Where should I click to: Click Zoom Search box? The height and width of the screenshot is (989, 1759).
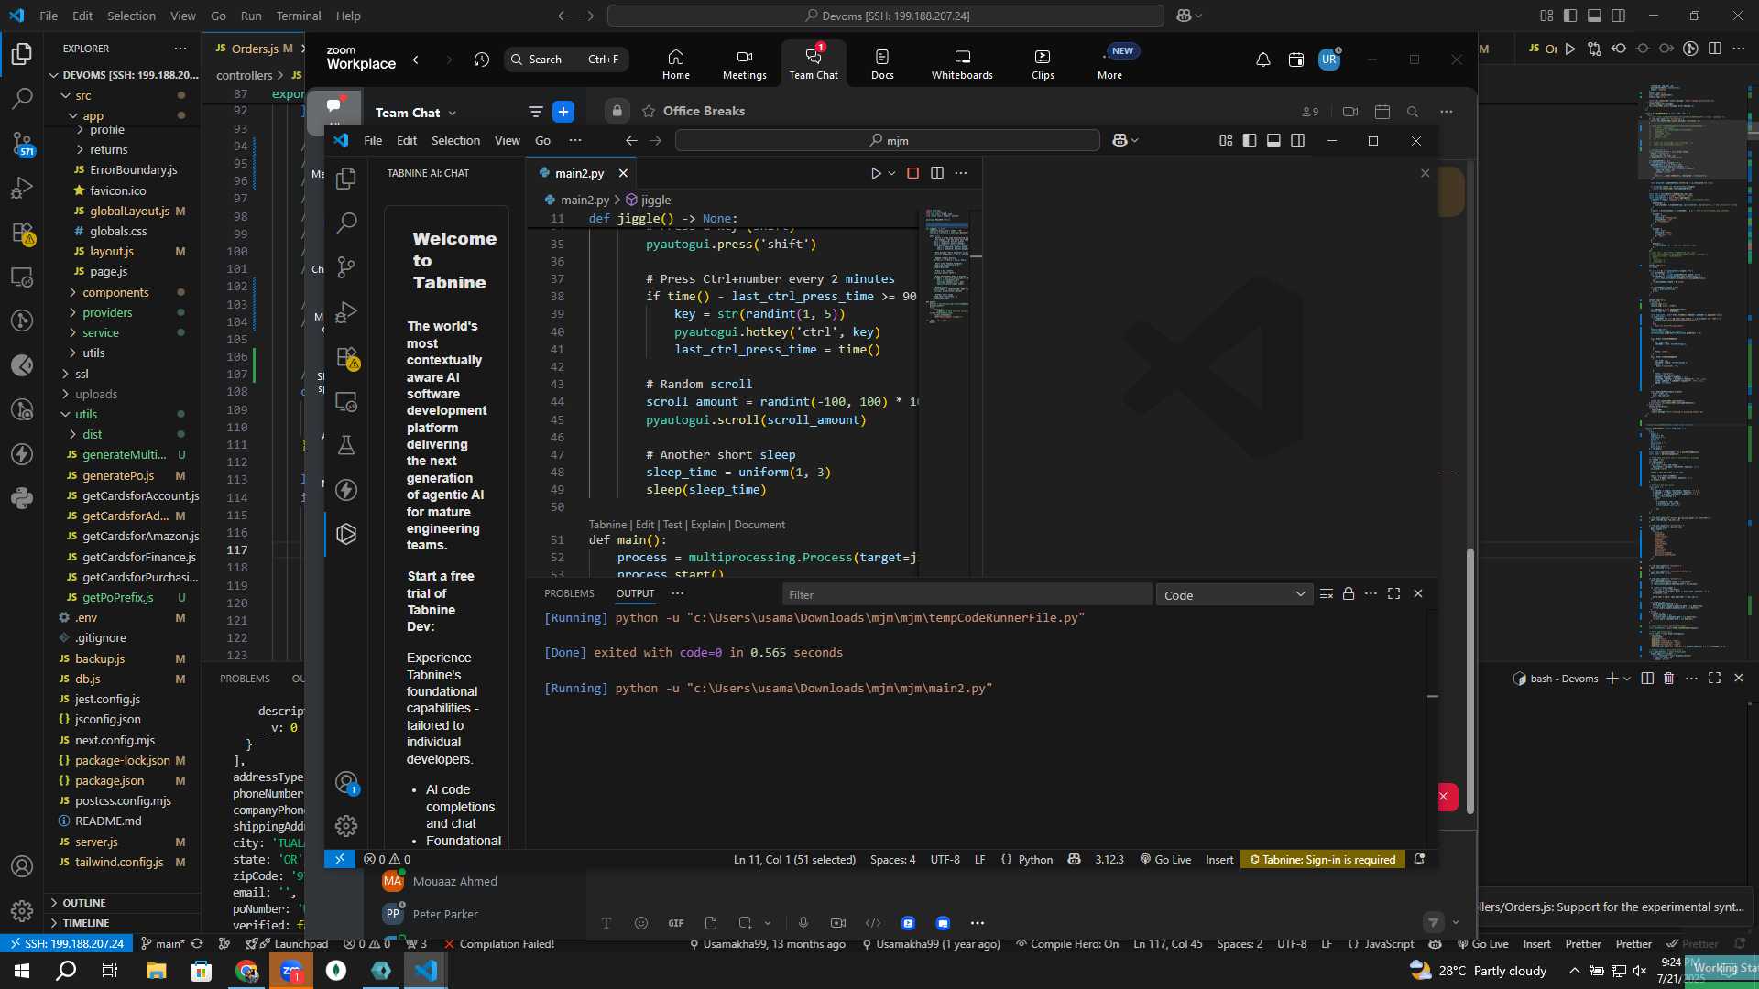click(566, 60)
